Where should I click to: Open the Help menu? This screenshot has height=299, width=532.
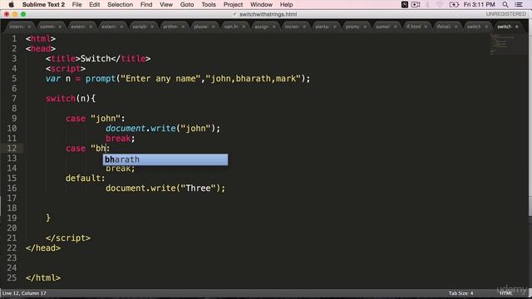click(x=286, y=4)
